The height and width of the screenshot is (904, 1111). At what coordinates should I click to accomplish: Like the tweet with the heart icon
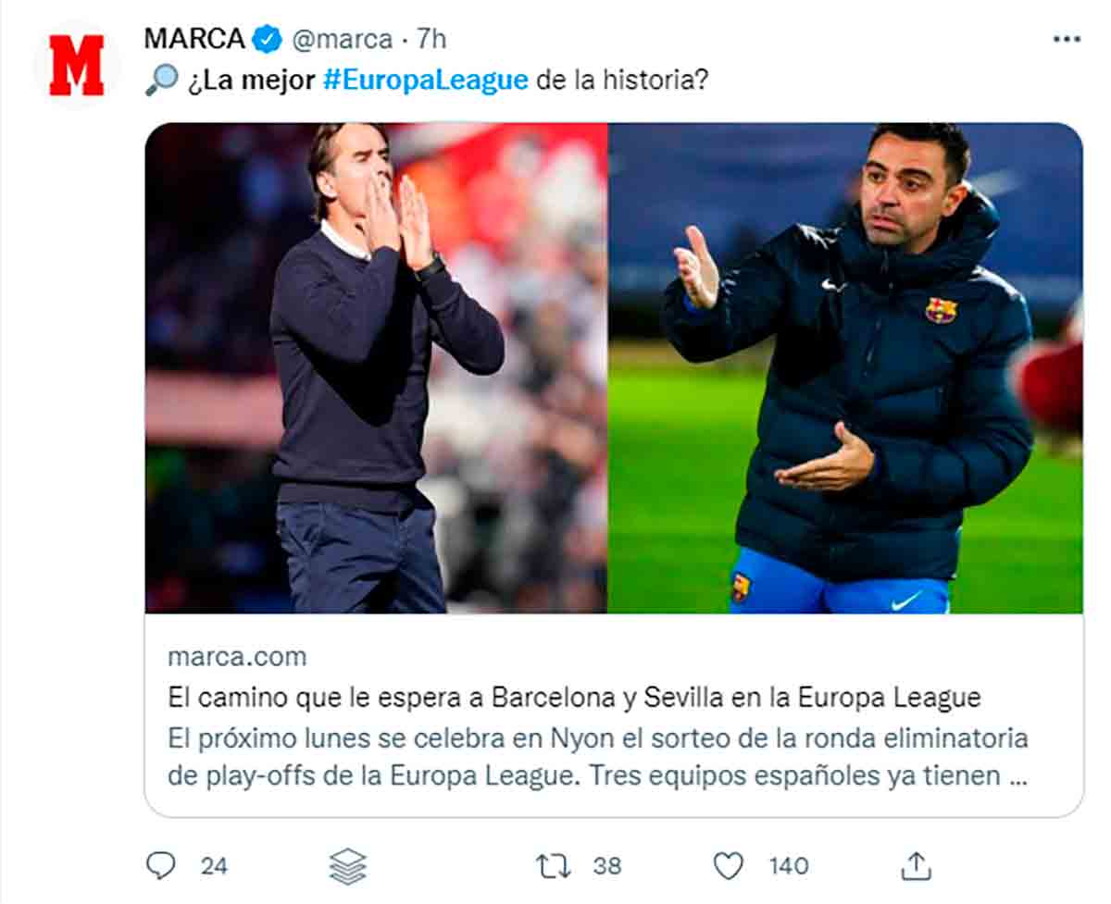[729, 866]
